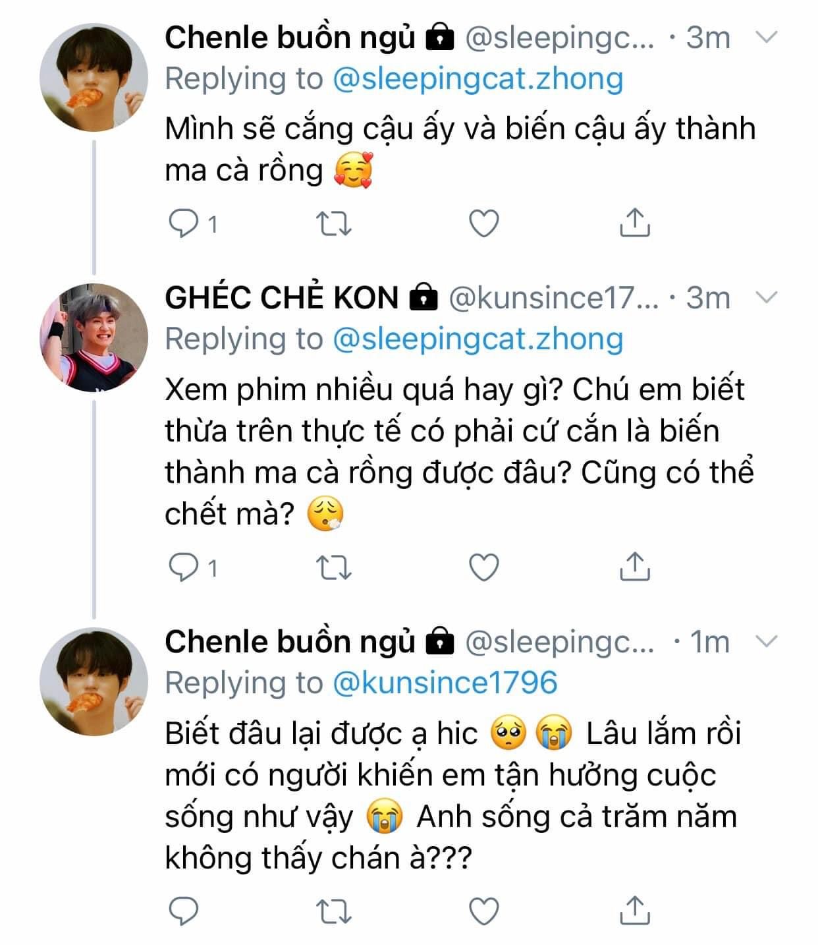Reply to the last Chenle tweet
This screenshot has height=945, width=818.
click(184, 911)
